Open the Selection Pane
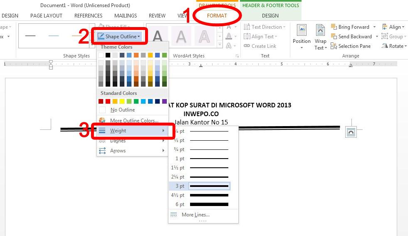408x236 pixels. (x=351, y=46)
